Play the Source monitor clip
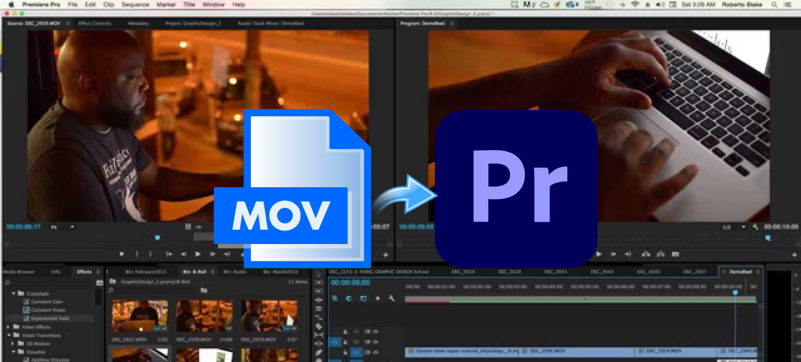This screenshot has height=362, width=801. pos(198,254)
